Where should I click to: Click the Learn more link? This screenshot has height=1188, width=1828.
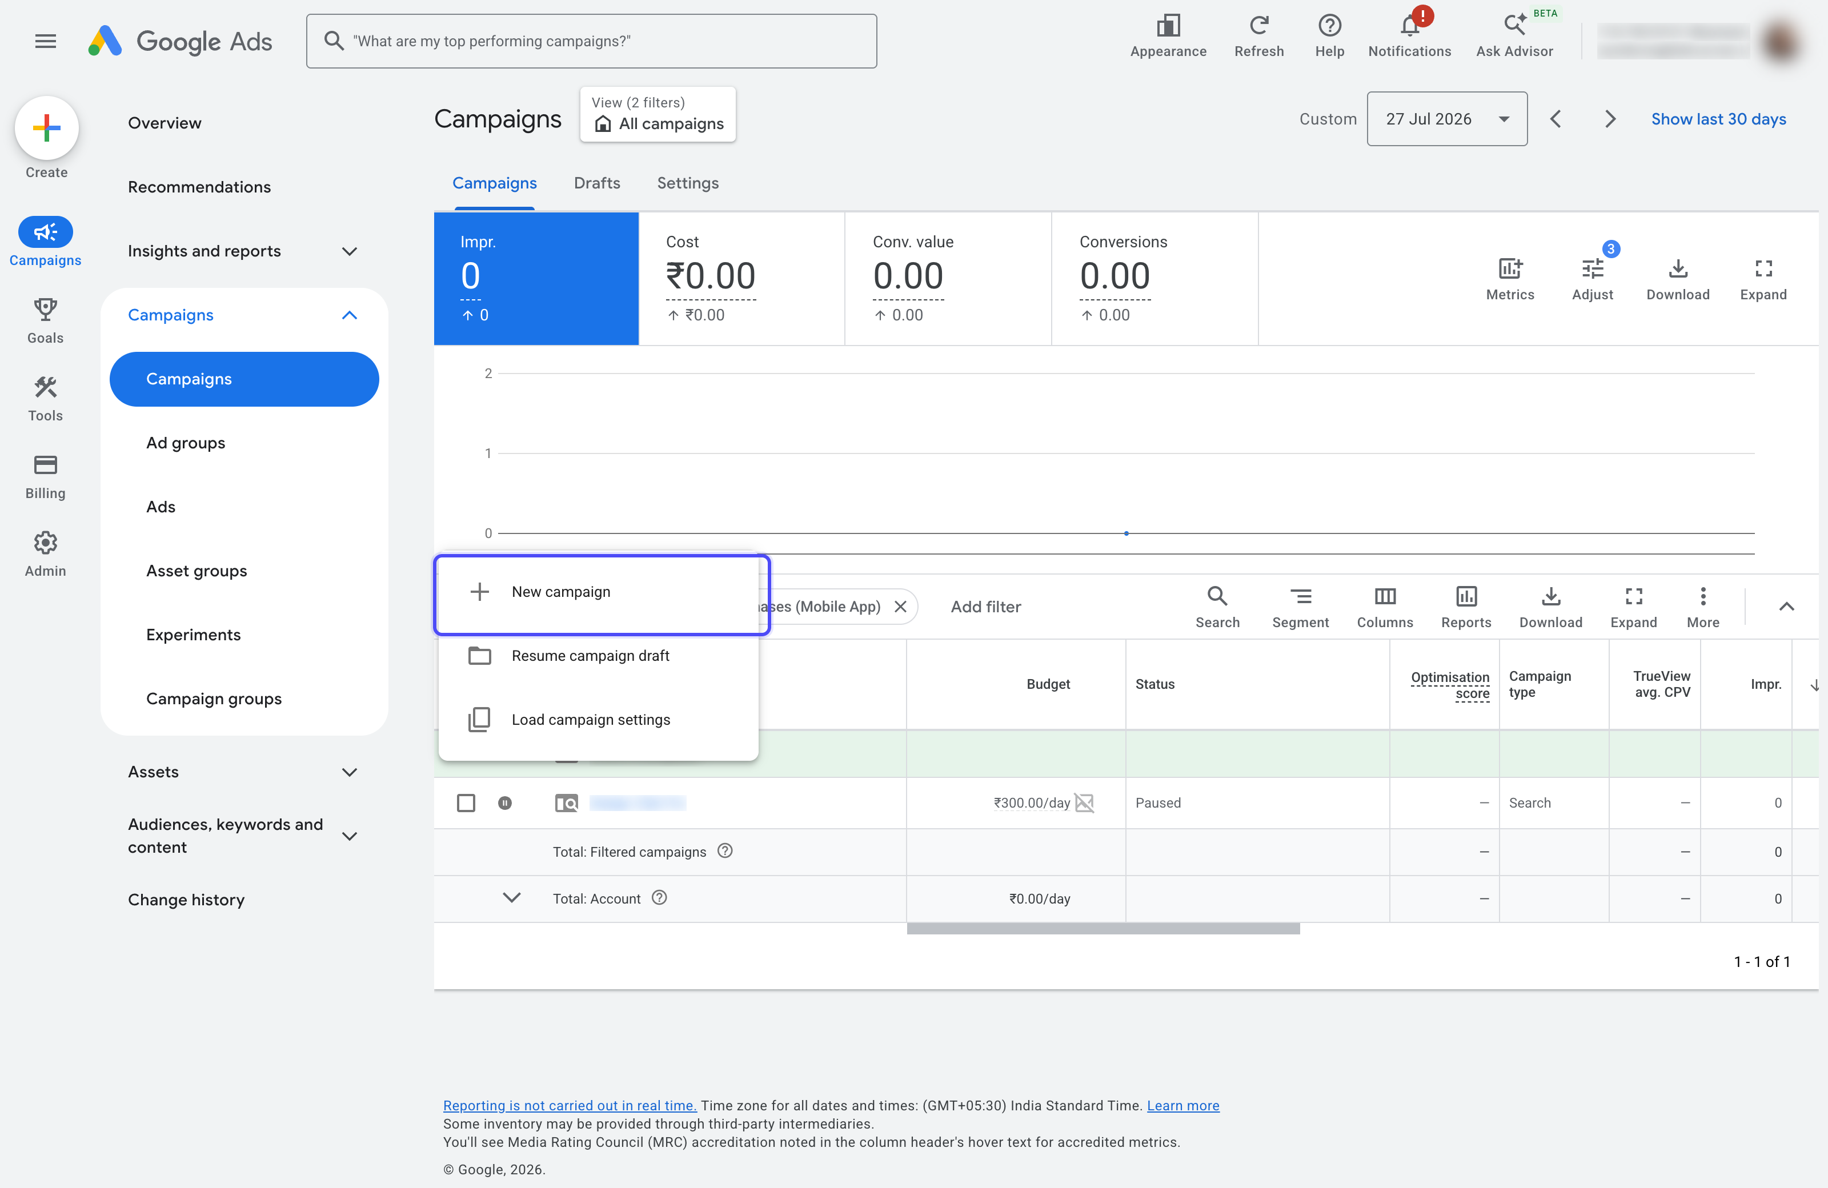pyautogui.click(x=1183, y=1105)
